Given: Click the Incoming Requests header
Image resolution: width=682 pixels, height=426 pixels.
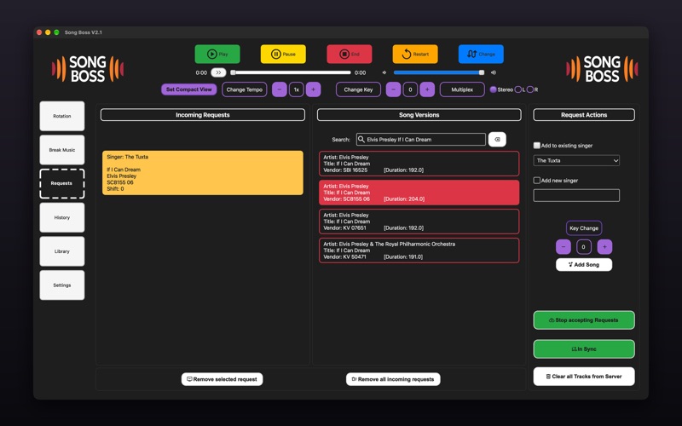Looking at the screenshot, I should pos(203,115).
